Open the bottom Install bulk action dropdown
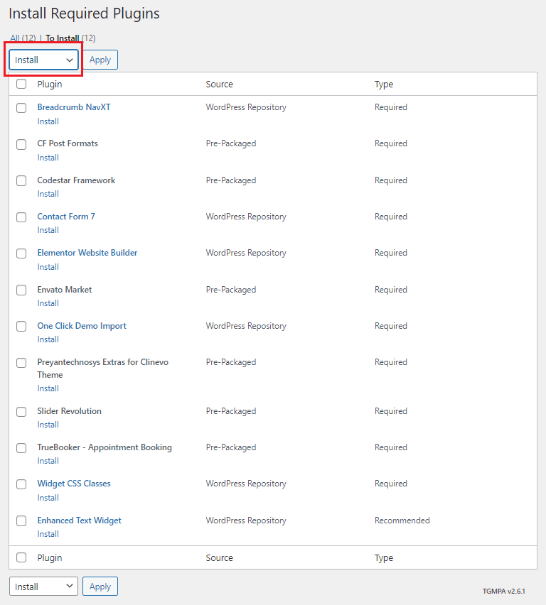Viewport: 546px width, 605px height. [x=43, y=586]
